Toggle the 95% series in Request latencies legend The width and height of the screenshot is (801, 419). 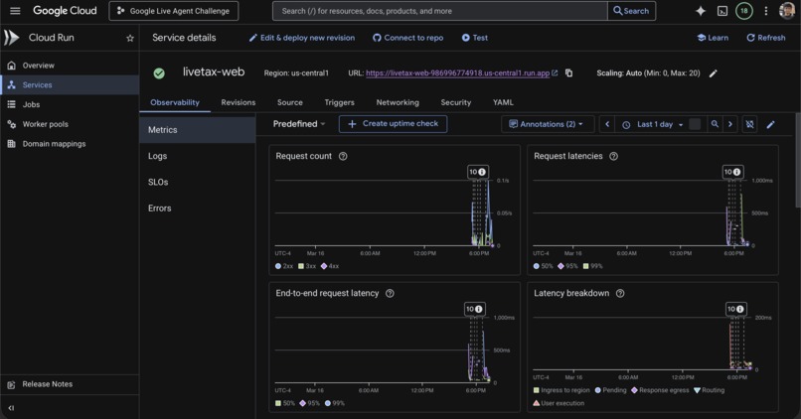click(x=567, y=266)
